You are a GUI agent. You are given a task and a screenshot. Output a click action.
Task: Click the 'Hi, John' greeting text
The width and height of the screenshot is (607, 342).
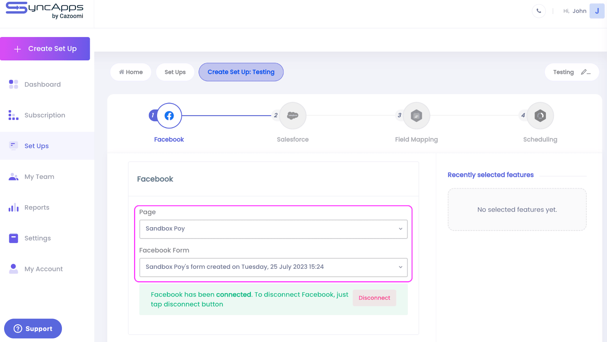575,11
